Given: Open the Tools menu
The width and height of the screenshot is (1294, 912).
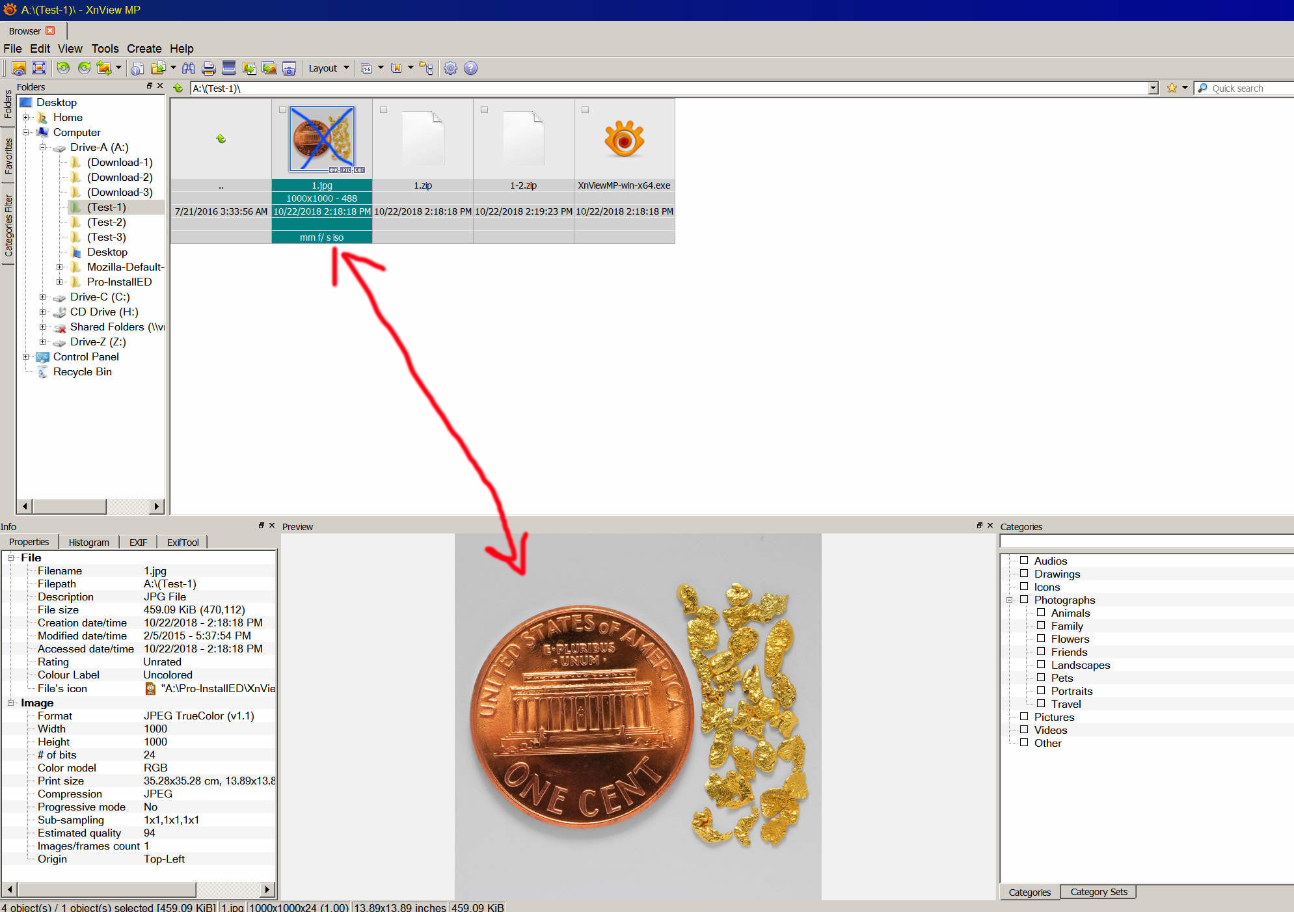Looking at the screenshot, I should (x=105, y=49).
